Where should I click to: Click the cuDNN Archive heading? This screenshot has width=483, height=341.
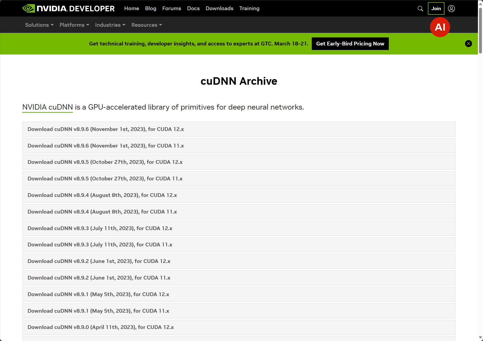239,81
